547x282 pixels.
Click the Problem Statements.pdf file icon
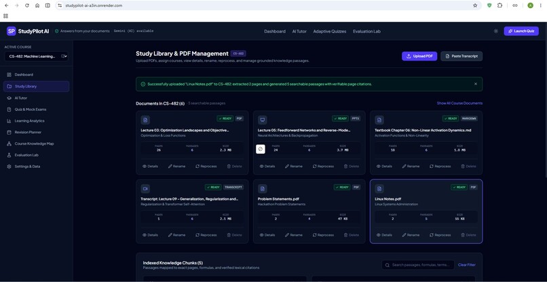tap(263, 189)
